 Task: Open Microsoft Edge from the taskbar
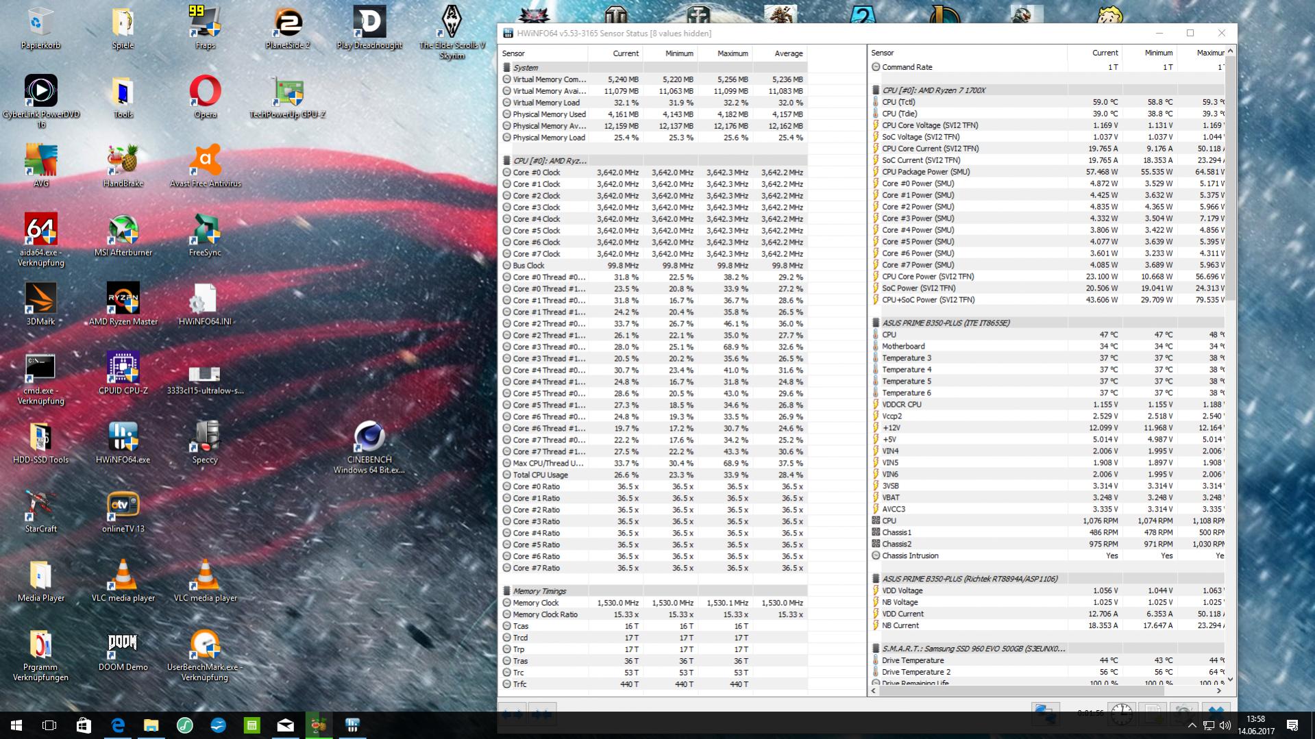117,725
